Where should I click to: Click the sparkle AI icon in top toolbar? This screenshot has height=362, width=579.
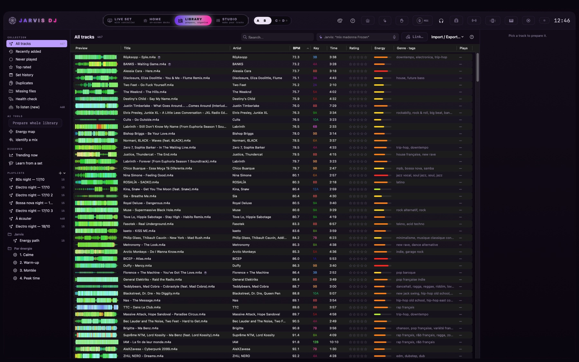click(385, 21)
